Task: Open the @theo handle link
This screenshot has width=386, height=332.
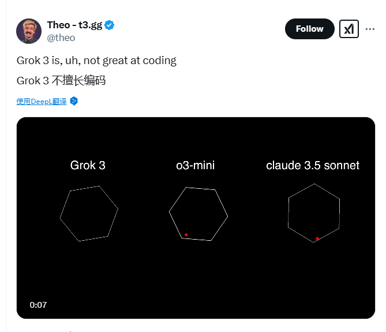Action: pos(61,38)
